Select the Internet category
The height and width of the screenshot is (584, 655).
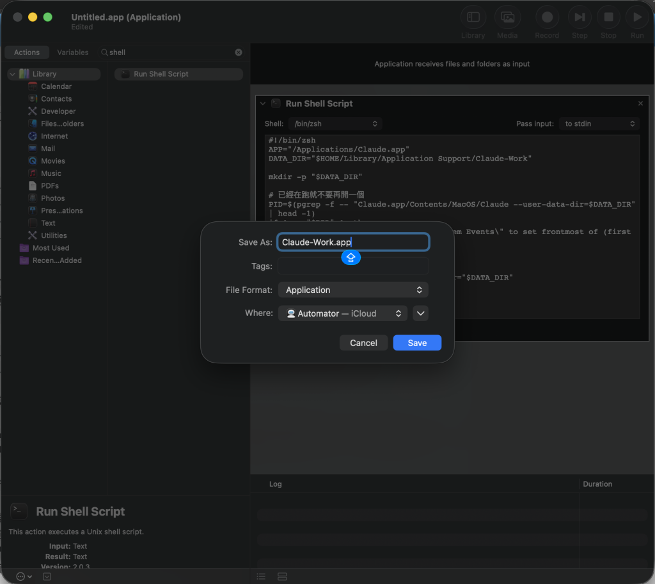pos(54,136)
